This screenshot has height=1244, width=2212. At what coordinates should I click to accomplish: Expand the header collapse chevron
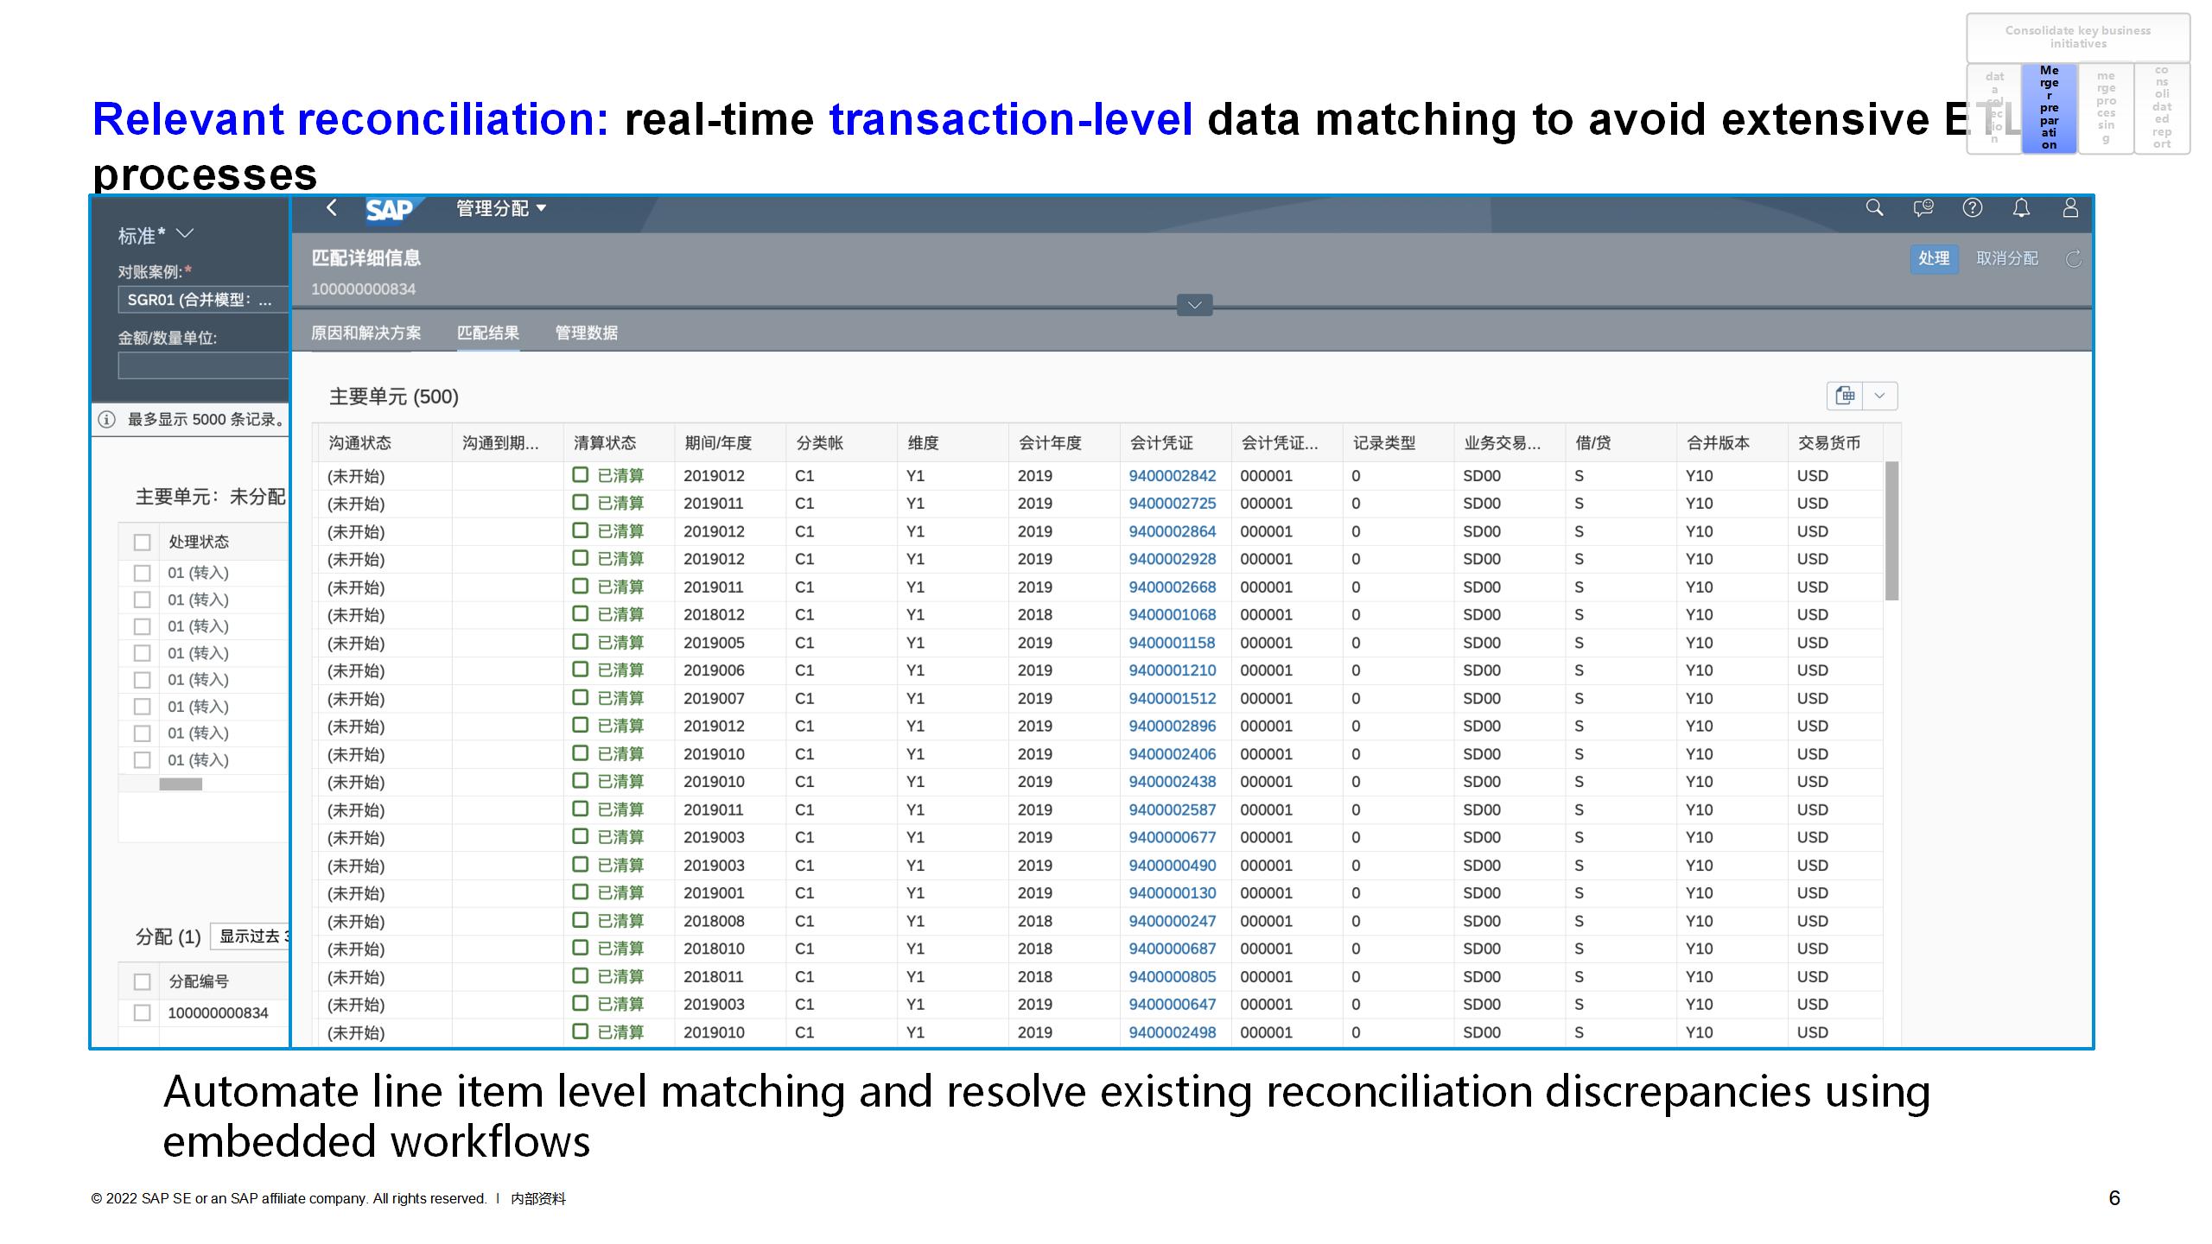click(x=1194, y=305)
